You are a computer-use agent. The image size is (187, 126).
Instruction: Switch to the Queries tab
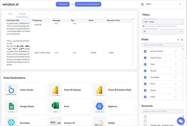pyautogui.click(x=22, y=14)
